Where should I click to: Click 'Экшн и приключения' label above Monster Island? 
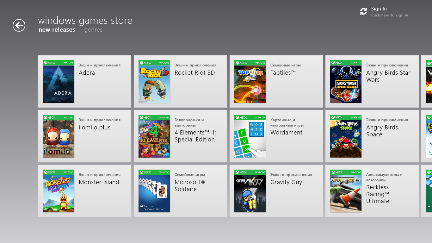[100, 175]
